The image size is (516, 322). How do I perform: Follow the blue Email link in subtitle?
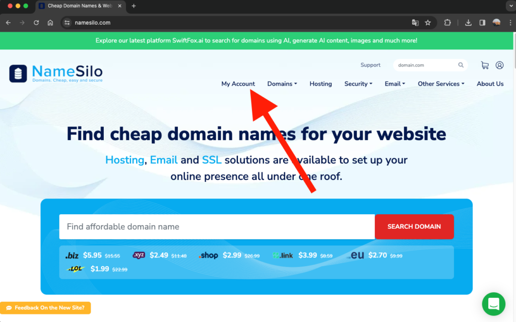164,160
